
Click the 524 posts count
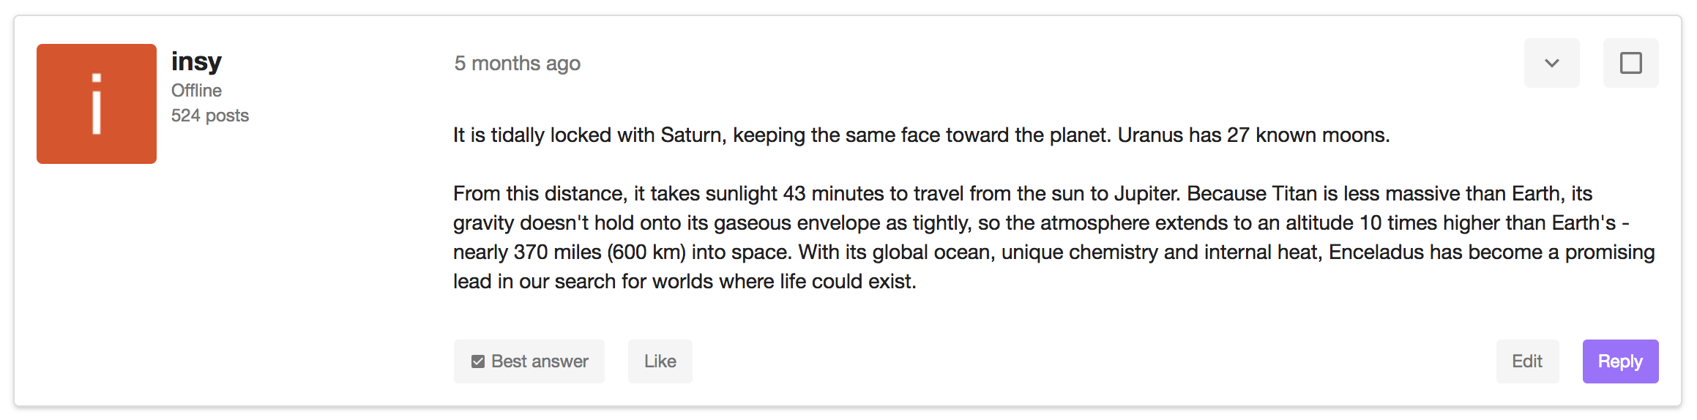pyautogui.click(x=210, y=116)
